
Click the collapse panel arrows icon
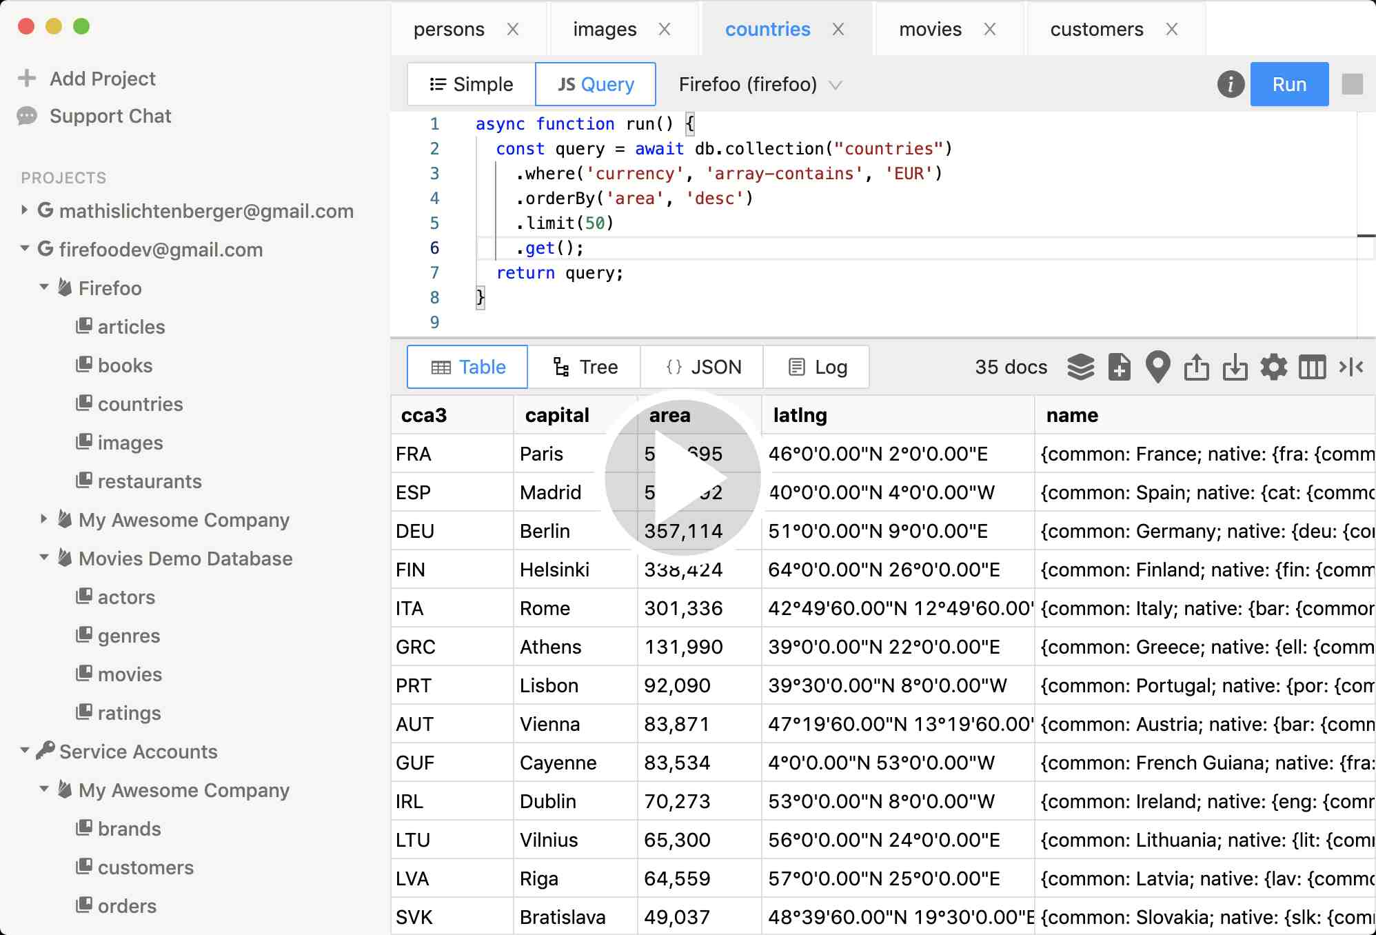click(1350, 367)
